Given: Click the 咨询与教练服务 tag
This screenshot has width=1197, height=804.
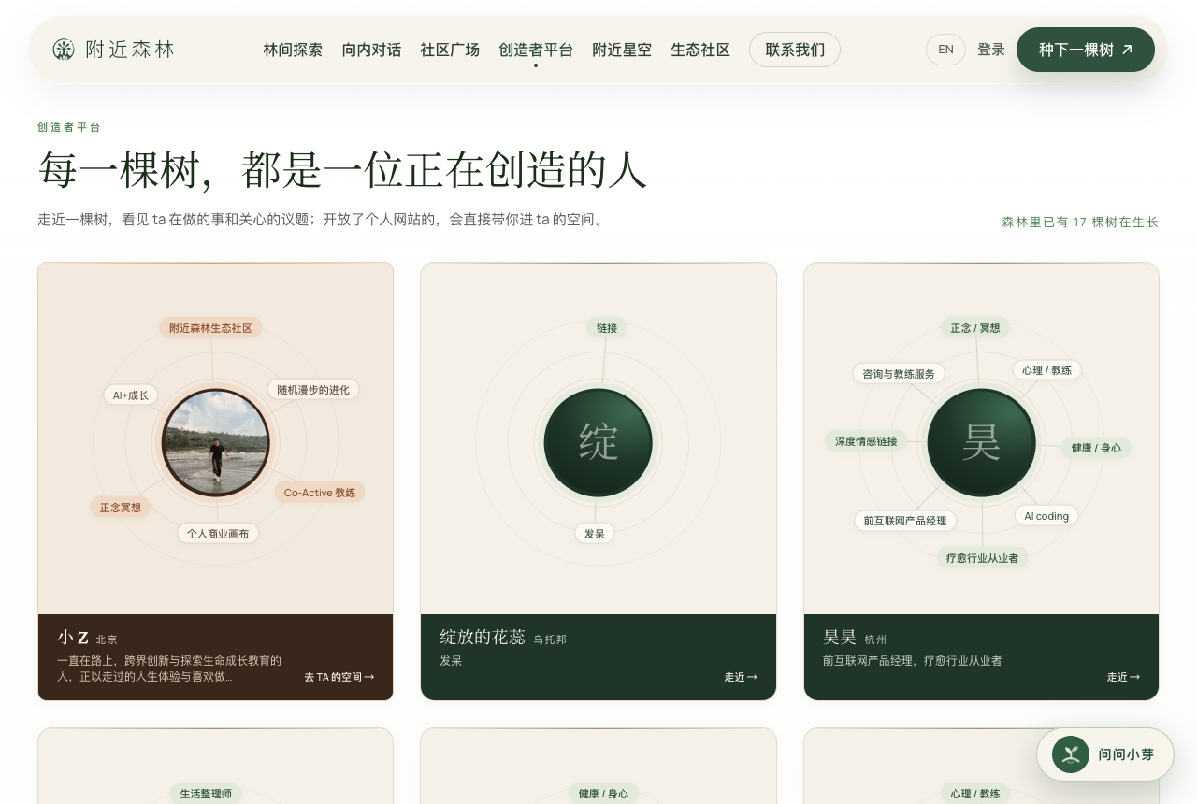Looking at the screenshot, I should click(899, 374).
